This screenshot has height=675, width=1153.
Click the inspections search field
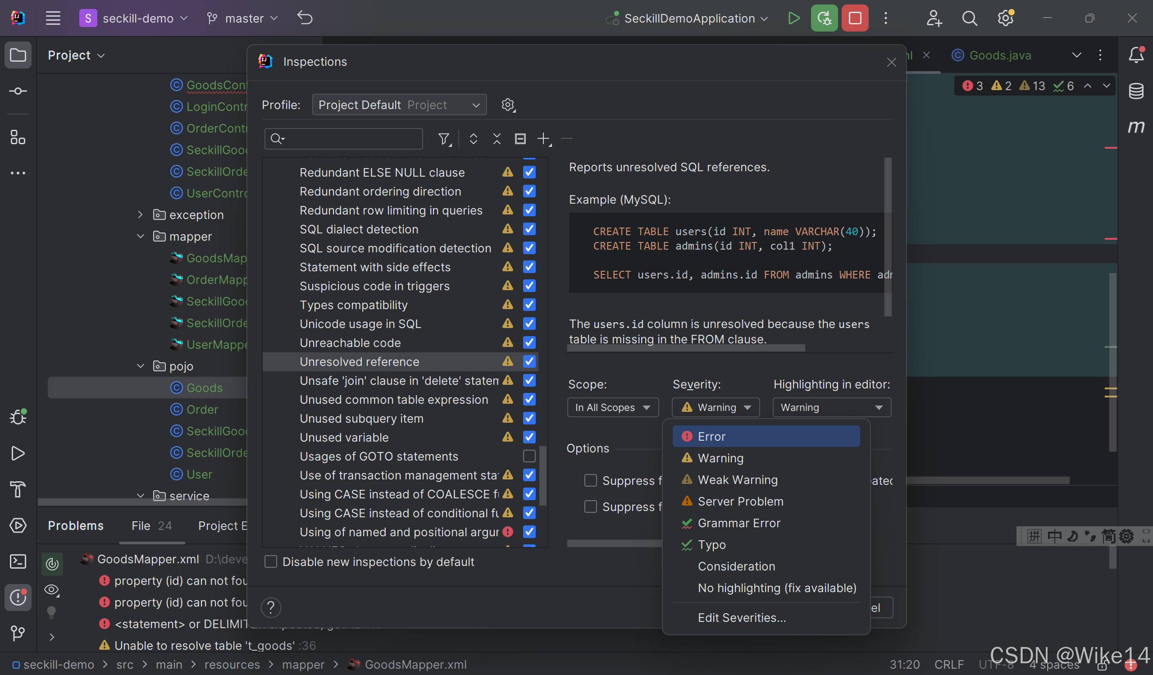click(x=350, y=139)
